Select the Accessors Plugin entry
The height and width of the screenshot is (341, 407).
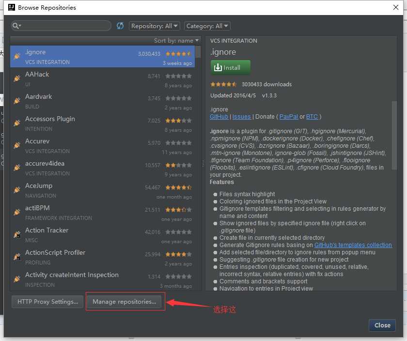tap(103, 123)
